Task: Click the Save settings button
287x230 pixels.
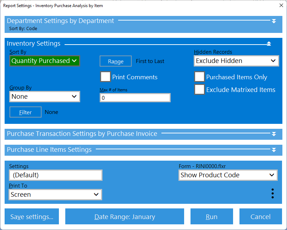Action: tap(32, 217)
